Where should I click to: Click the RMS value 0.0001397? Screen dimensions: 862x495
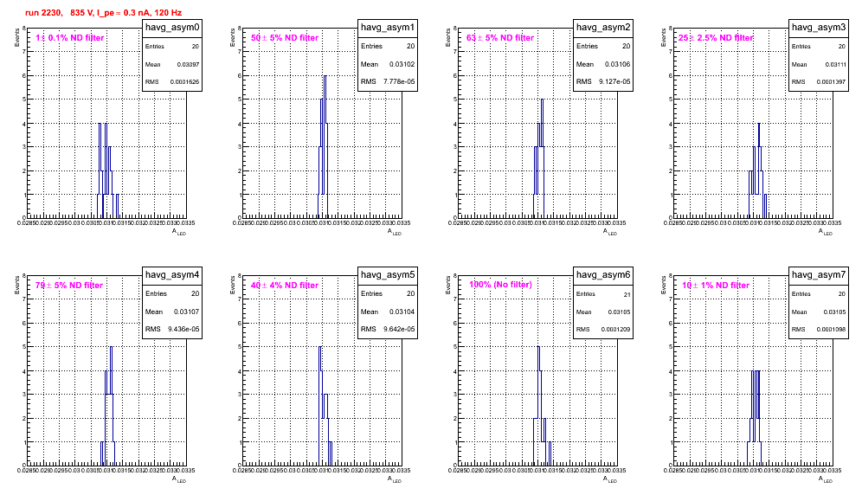click(832, 82)
